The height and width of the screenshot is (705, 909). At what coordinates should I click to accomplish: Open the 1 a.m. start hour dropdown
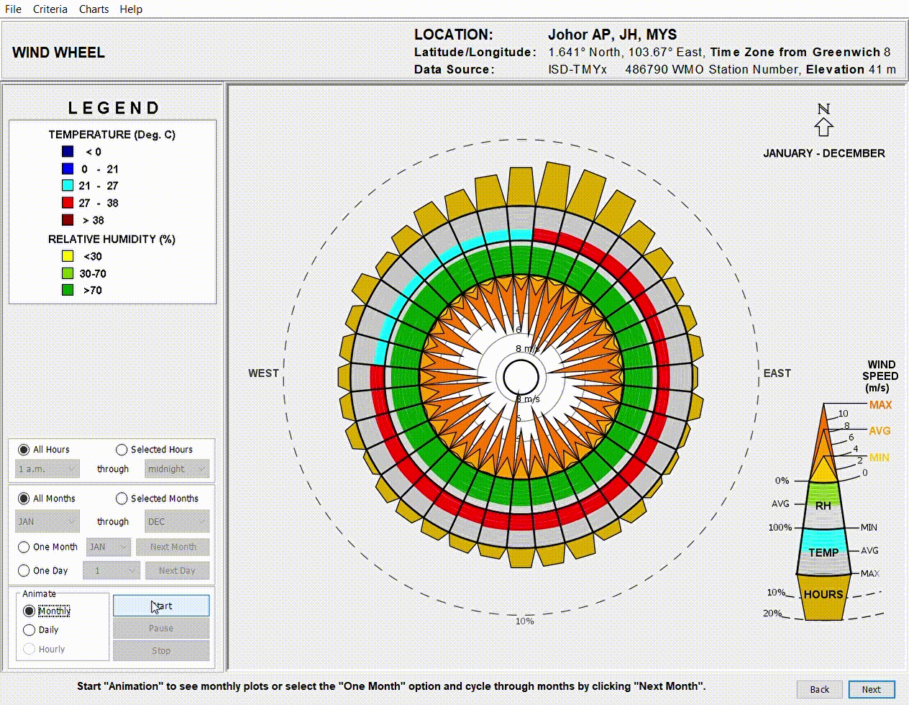tap(47, 469)
